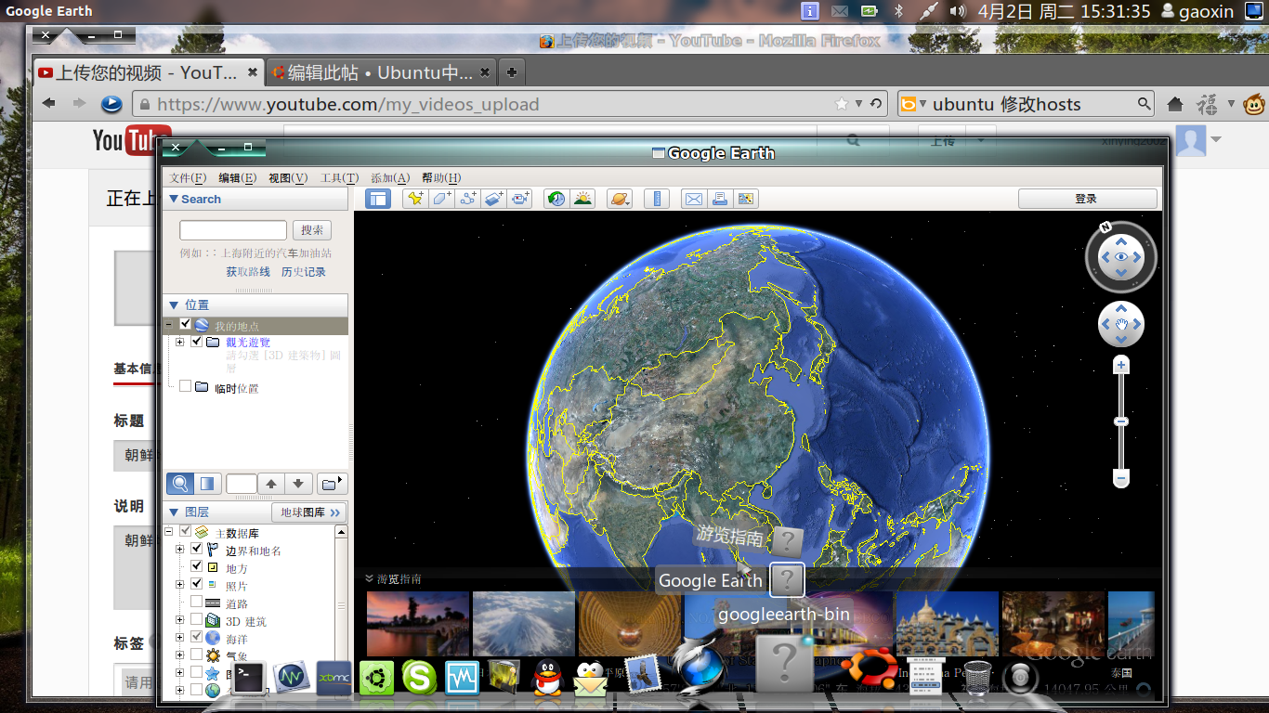Toggle the 边界和地名 layer checkbox
The height and width of the screenshot is (713, 1269).
pyautogui.click(x=197, y=550)
